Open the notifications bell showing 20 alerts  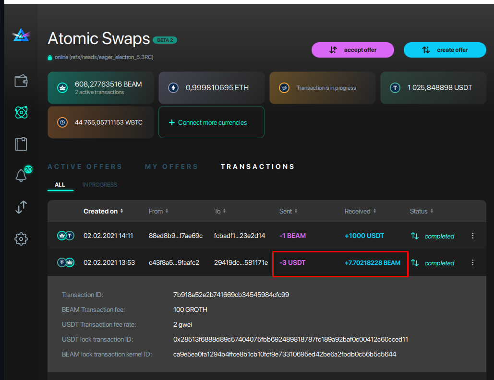pyautogui.click(x=21, y=176)
